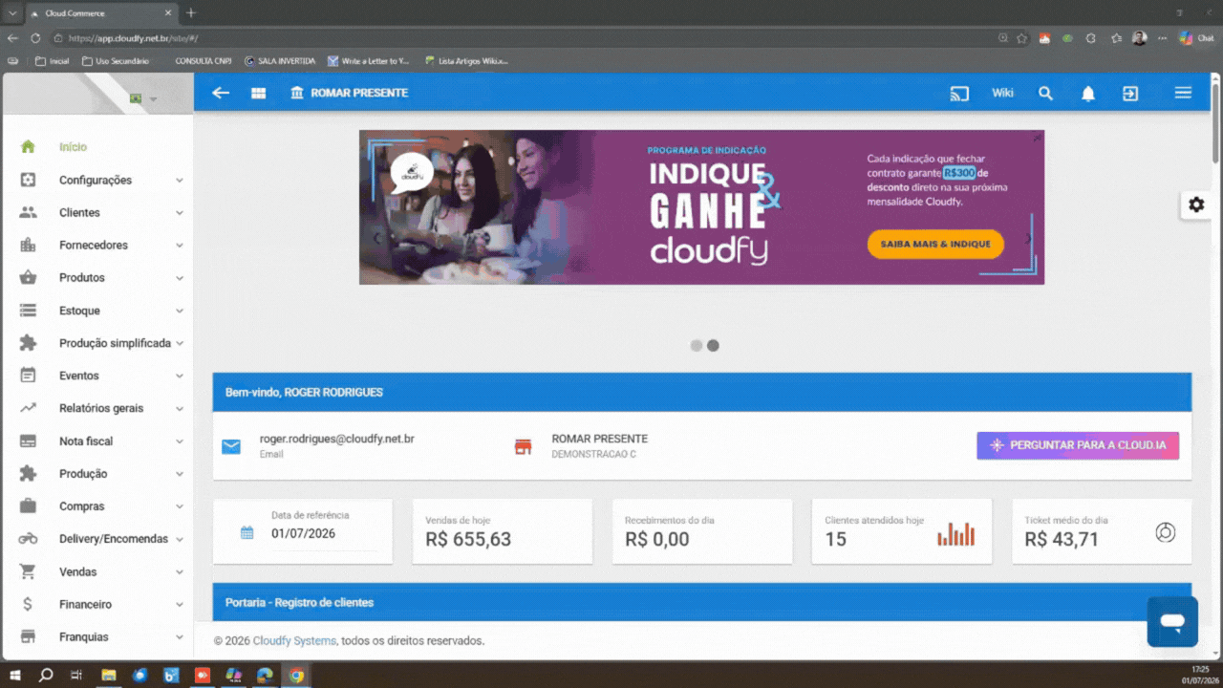Image resolution: width=1223 pixels, height=688 pixels.
Task: Advance banner with next arrow
Action: [1028, 239]
